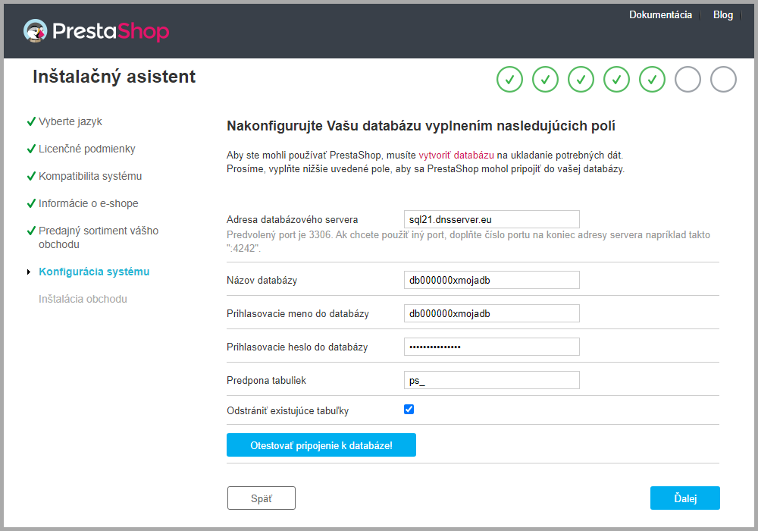Image resolution: width=758 pixels, height=531 pixels.
Task: Focus the Prihlasovacie heslo do databázy field
Action: [492, 347]
